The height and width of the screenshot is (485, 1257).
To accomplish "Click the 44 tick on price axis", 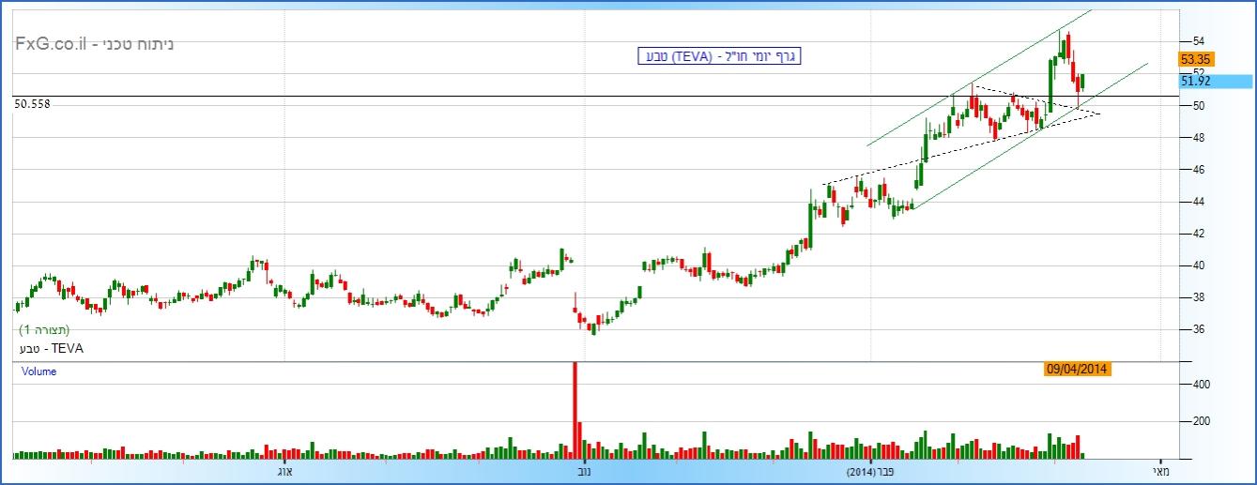I will 1199,202.
